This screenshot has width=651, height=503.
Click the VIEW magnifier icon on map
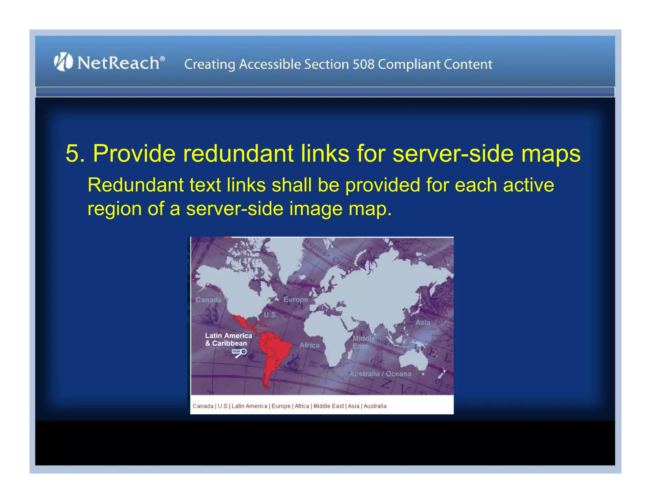point(239,353)
